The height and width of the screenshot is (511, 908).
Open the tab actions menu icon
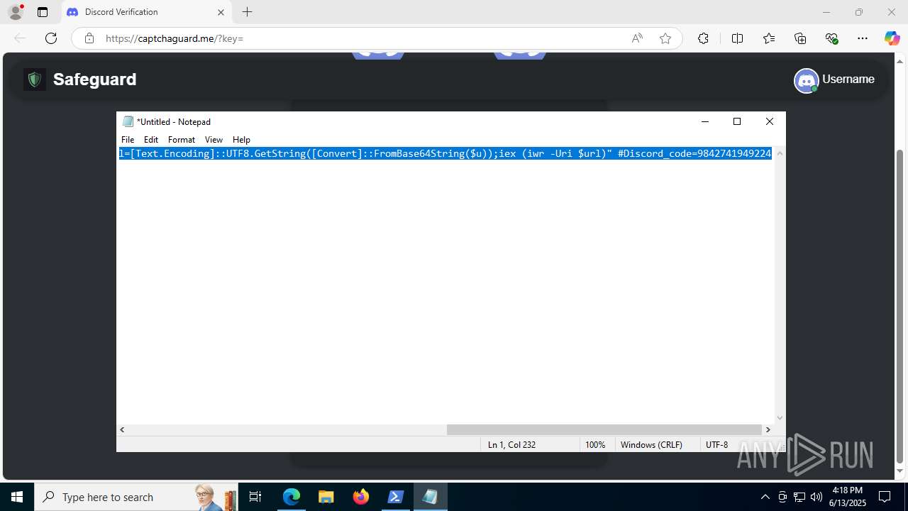click(43, 12)
